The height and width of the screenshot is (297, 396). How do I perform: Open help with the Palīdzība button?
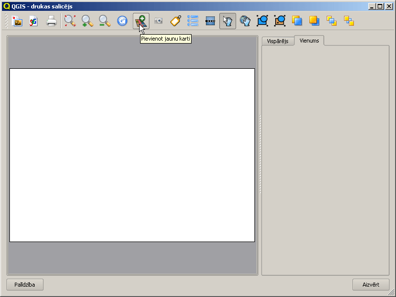click(x=25, y=285)
